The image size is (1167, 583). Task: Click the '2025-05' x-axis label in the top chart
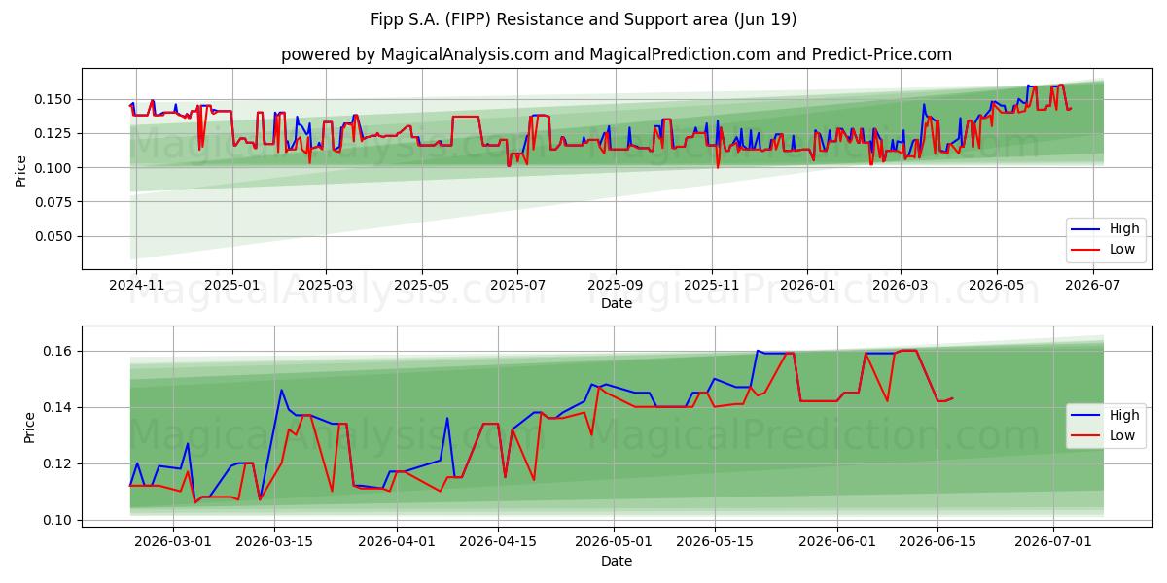[x=422, y=285]
